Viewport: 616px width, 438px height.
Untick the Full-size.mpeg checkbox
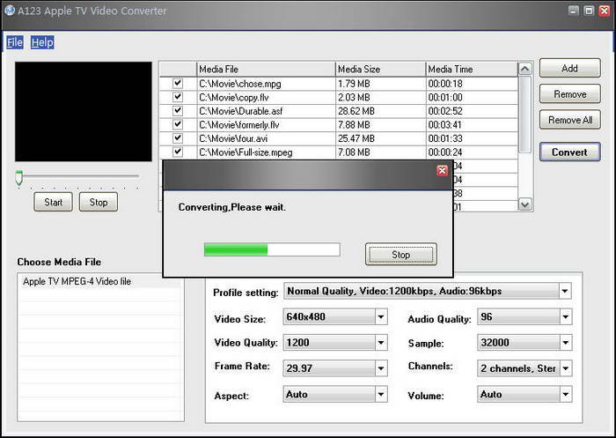point(178,152)
